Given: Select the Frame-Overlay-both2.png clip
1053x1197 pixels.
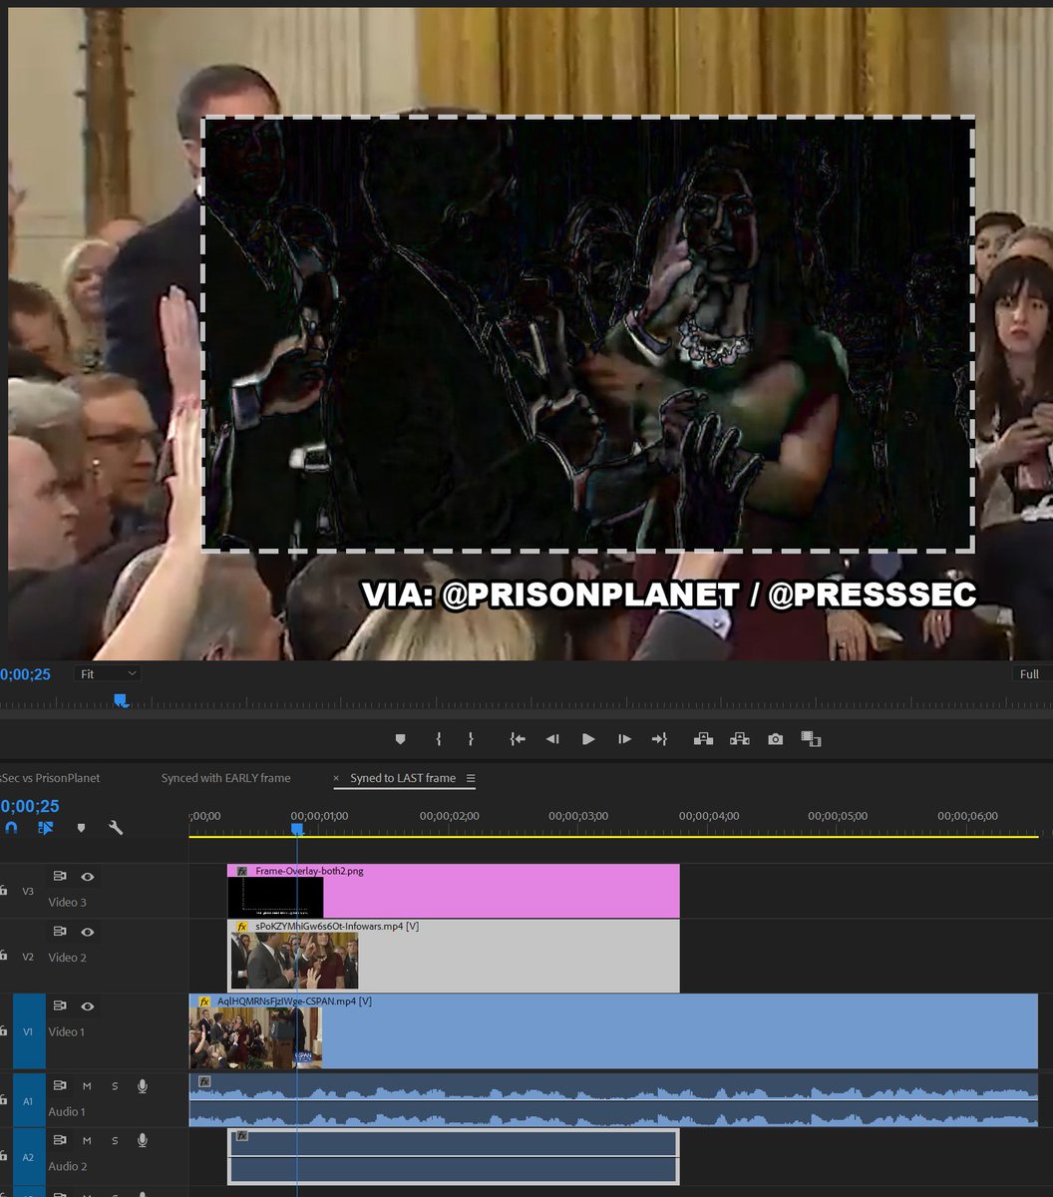Looking at the screenshot, I should (454, 891).
